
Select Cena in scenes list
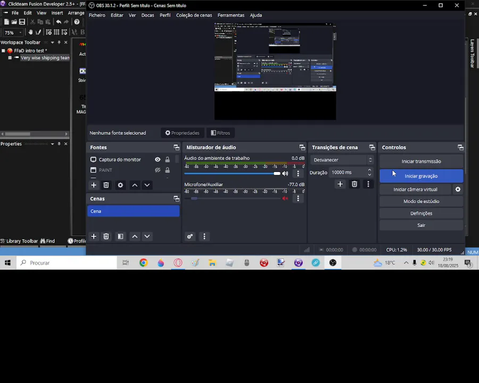coord(133,211)
